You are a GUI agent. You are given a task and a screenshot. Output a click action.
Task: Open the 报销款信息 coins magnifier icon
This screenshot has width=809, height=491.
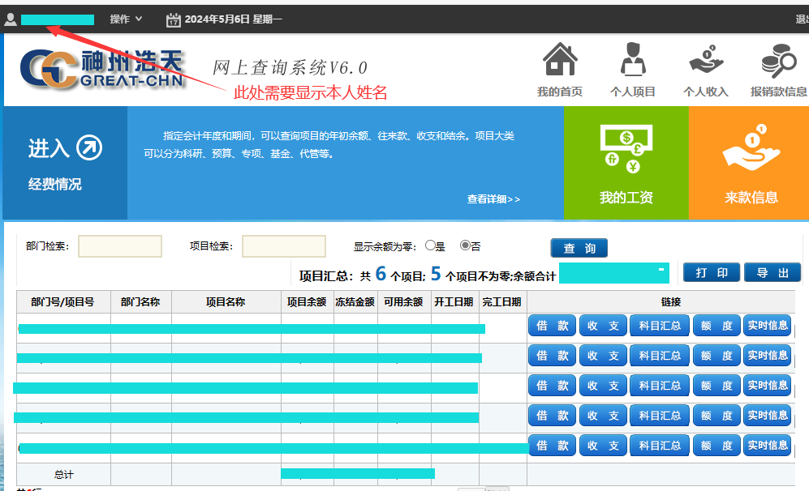778,61
